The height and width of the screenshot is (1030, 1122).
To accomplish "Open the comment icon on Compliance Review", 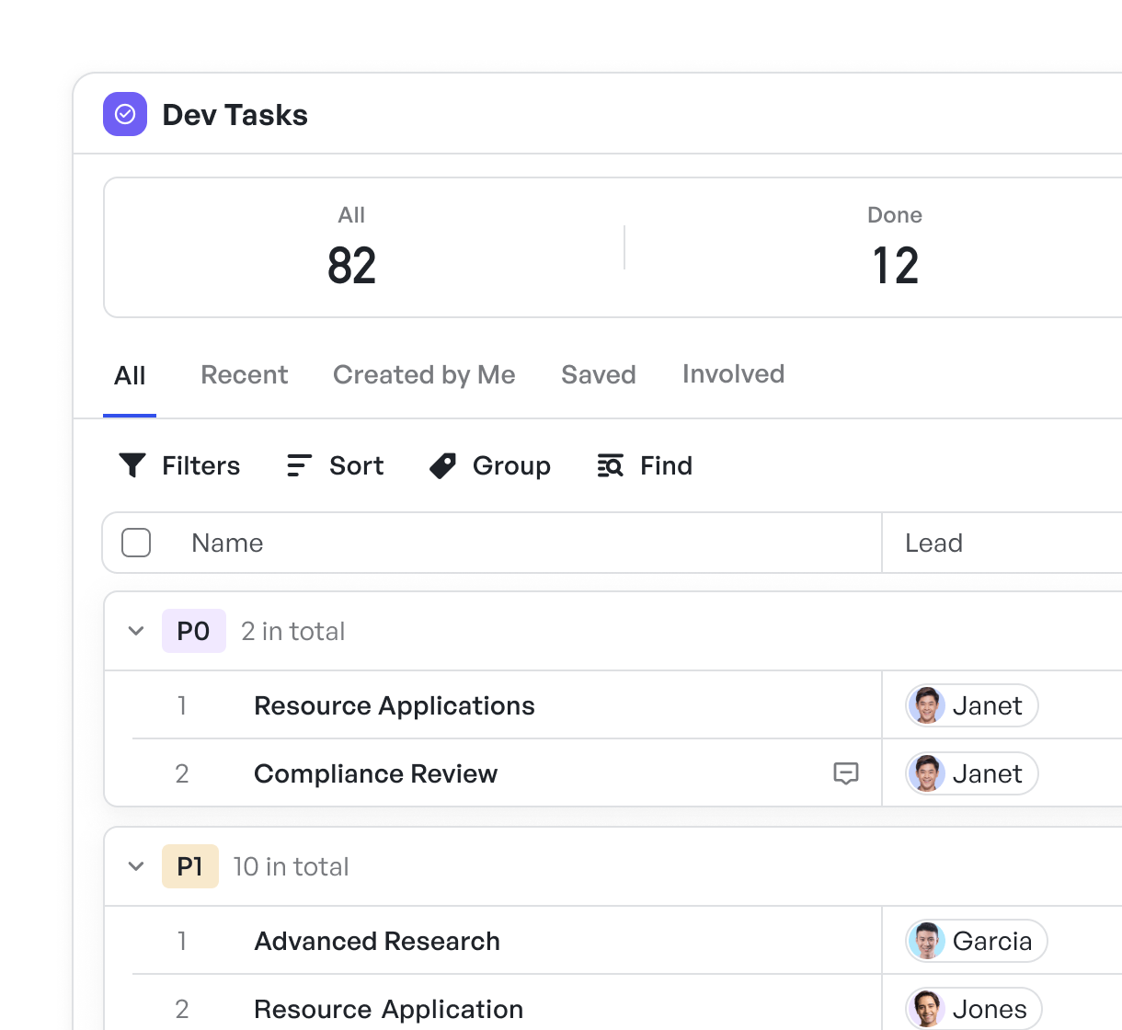I will [846, 773].
